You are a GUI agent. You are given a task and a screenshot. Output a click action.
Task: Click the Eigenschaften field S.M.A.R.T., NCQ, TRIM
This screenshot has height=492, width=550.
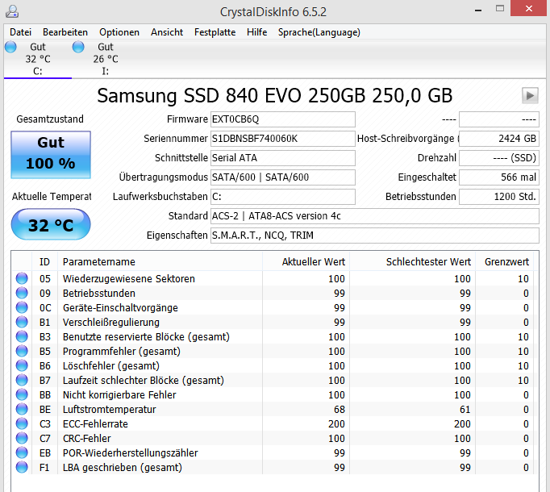coord(375,236)
